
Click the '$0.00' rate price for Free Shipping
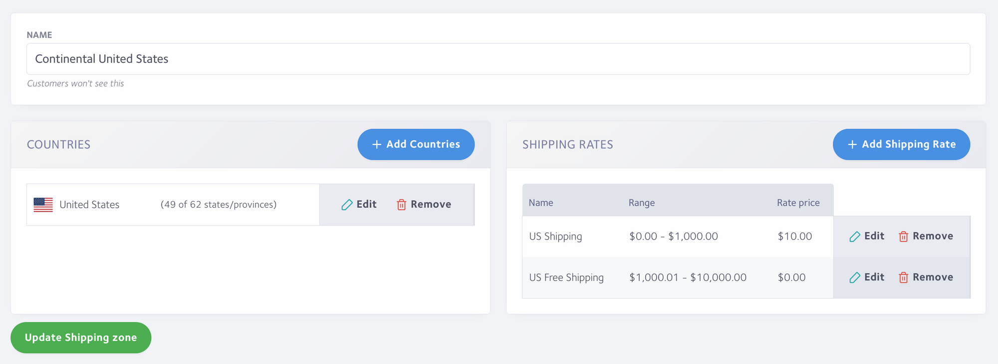(792, 277)
